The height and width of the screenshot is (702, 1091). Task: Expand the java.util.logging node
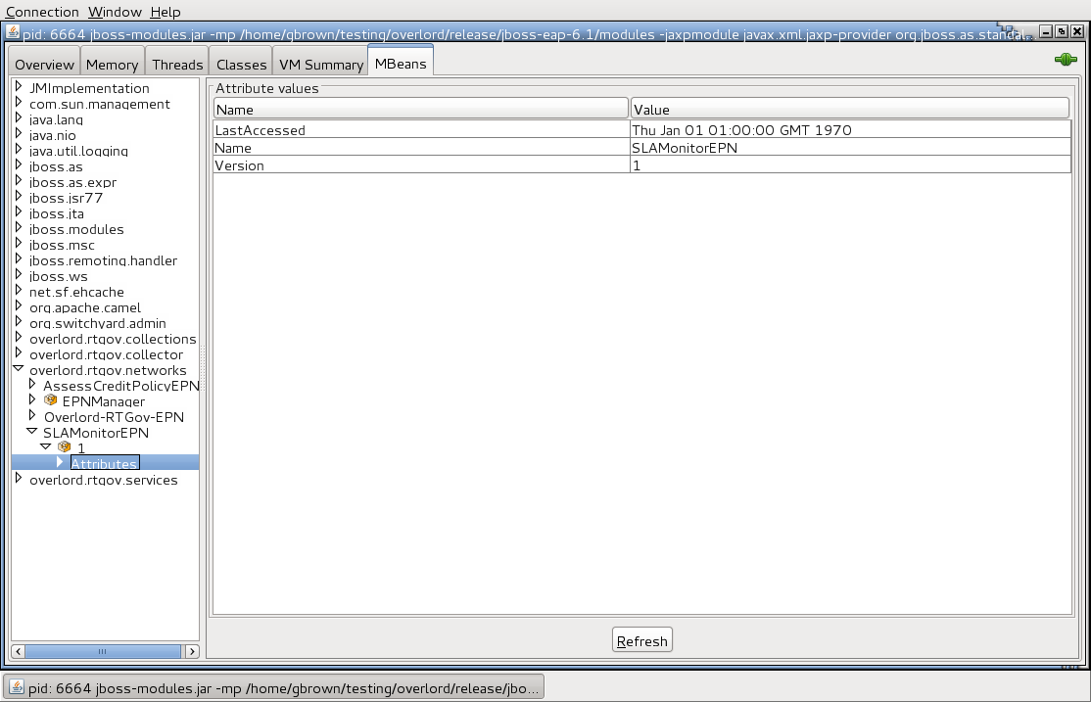pyautogui.click(x=18, y=151)
